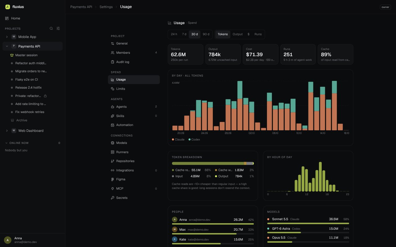Viewport: 396px width, 247px height.
Task: Select the 24 h time range
Action: pyautogui.click(x=174, y=34)
